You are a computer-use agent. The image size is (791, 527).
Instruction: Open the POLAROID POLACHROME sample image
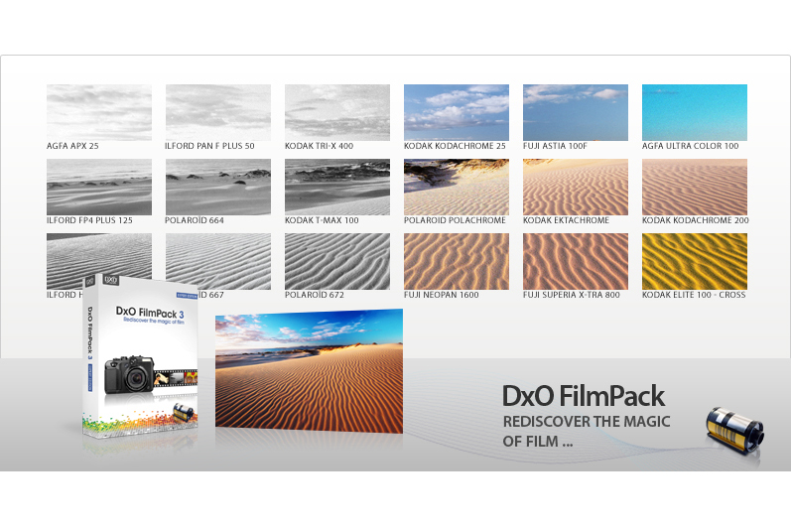point(456,187)
